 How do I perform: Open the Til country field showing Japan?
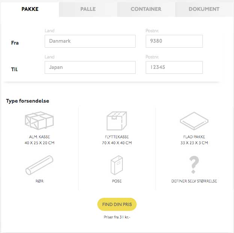pyautogui.click(x=90, y=67)
